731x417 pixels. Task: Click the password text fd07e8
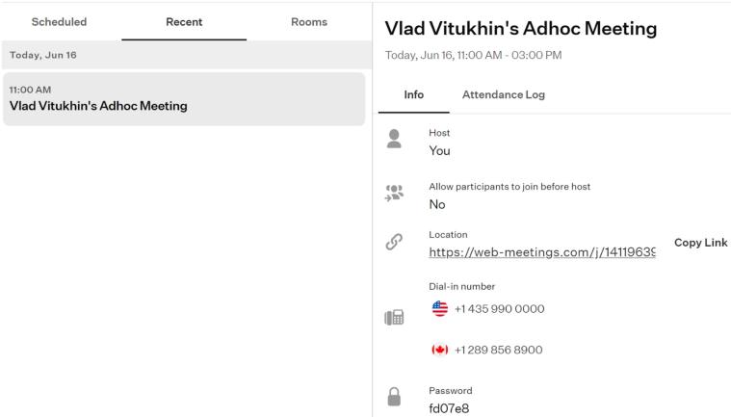coord(449,408)
